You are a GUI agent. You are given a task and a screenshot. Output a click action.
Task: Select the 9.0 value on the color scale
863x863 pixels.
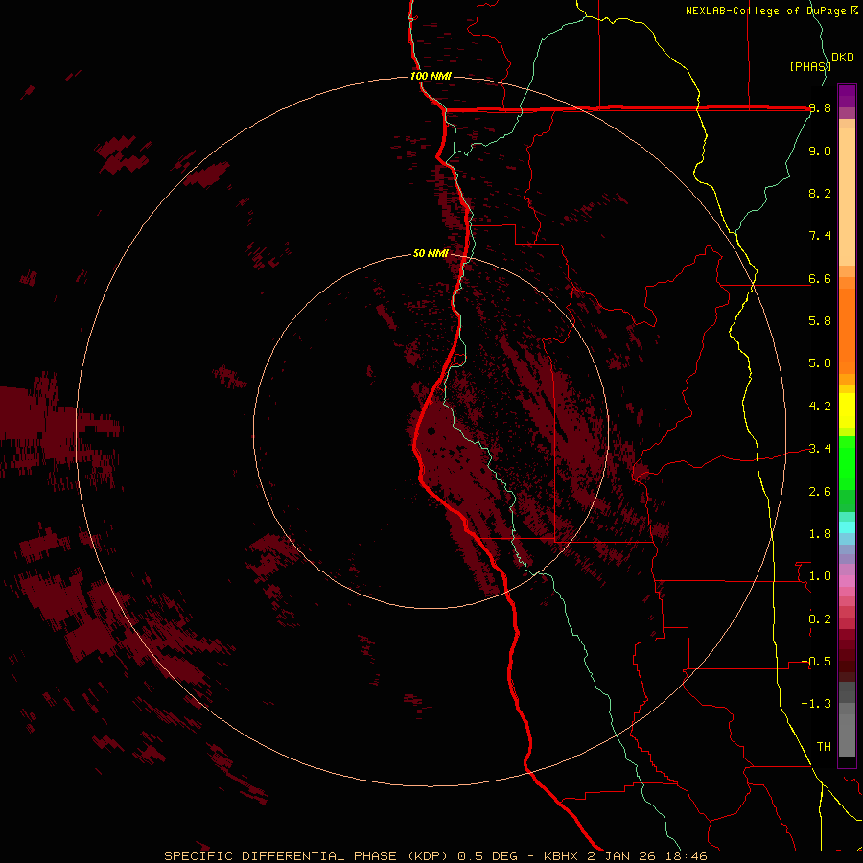click(820, 151)
